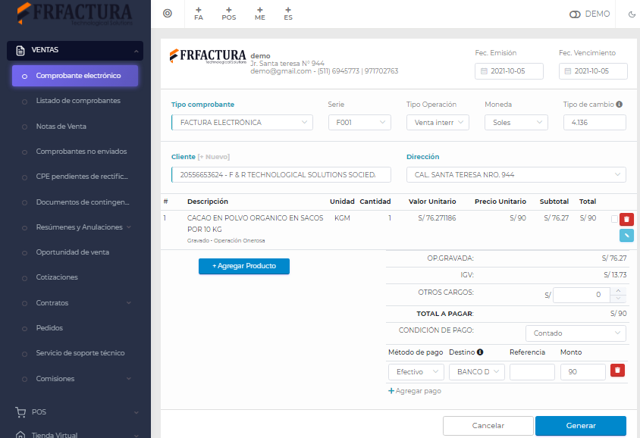Click + Agregar pago link
The height and width of the screenshot is (438, 640).
point(415,391)
